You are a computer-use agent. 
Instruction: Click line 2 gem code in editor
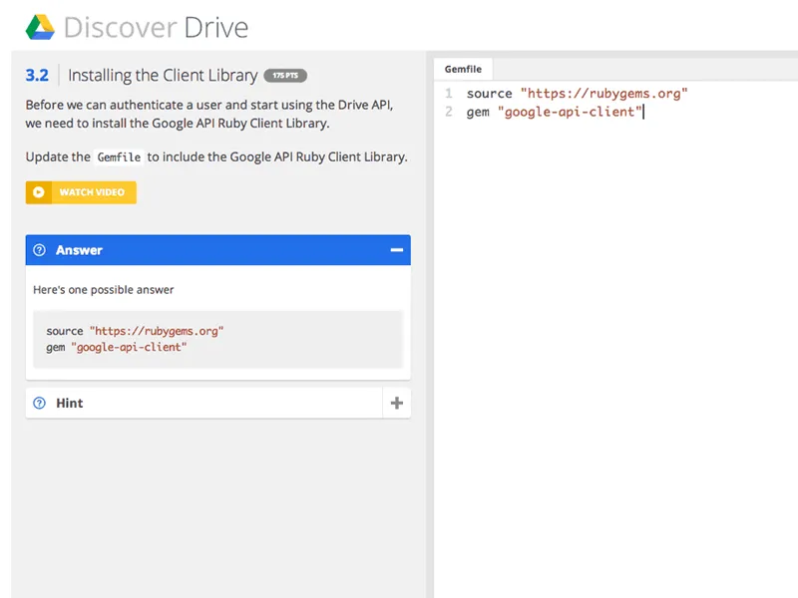[x=555, y=112]
